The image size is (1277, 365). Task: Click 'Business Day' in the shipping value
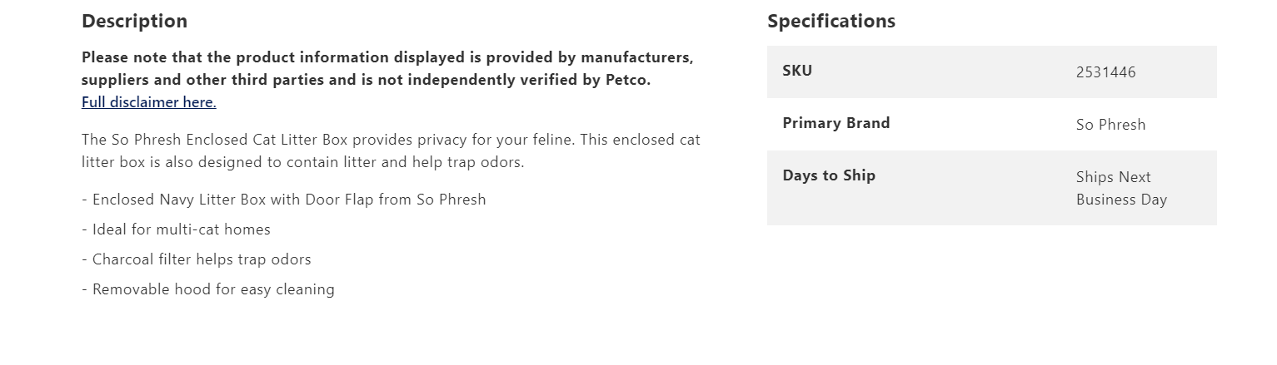[x=1121, y=200]
